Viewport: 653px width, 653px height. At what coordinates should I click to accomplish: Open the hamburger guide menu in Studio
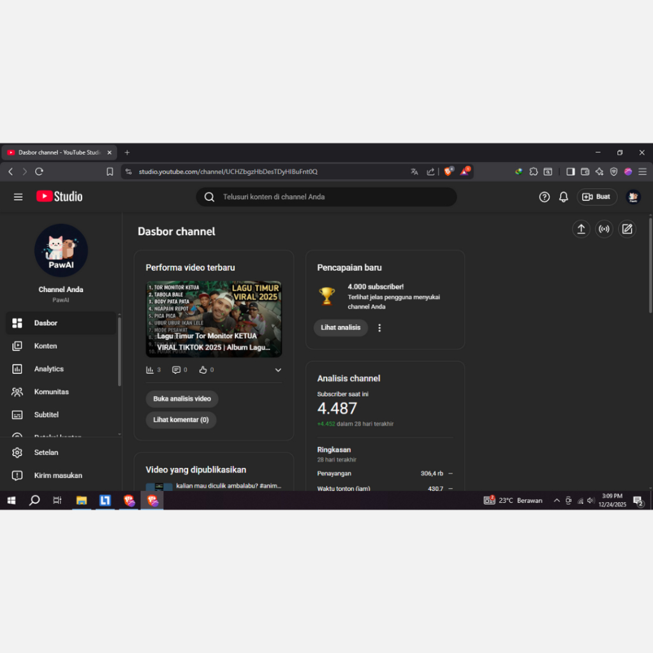[18, 196]
